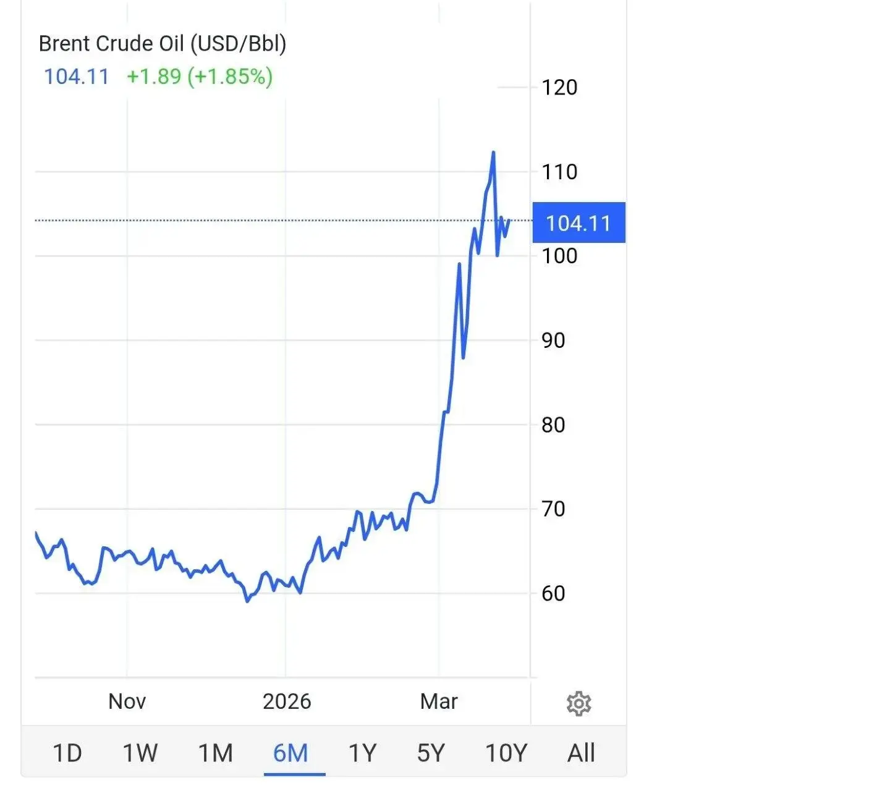Screen dimensions: 890x791
Task: Click the blue 104.11 price under the title
Action: click(x=76, y=77)
